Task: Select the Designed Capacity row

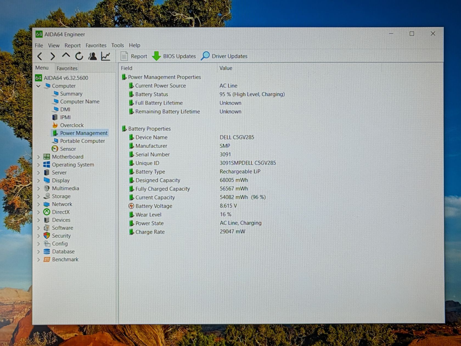Action: click(188, 180)
